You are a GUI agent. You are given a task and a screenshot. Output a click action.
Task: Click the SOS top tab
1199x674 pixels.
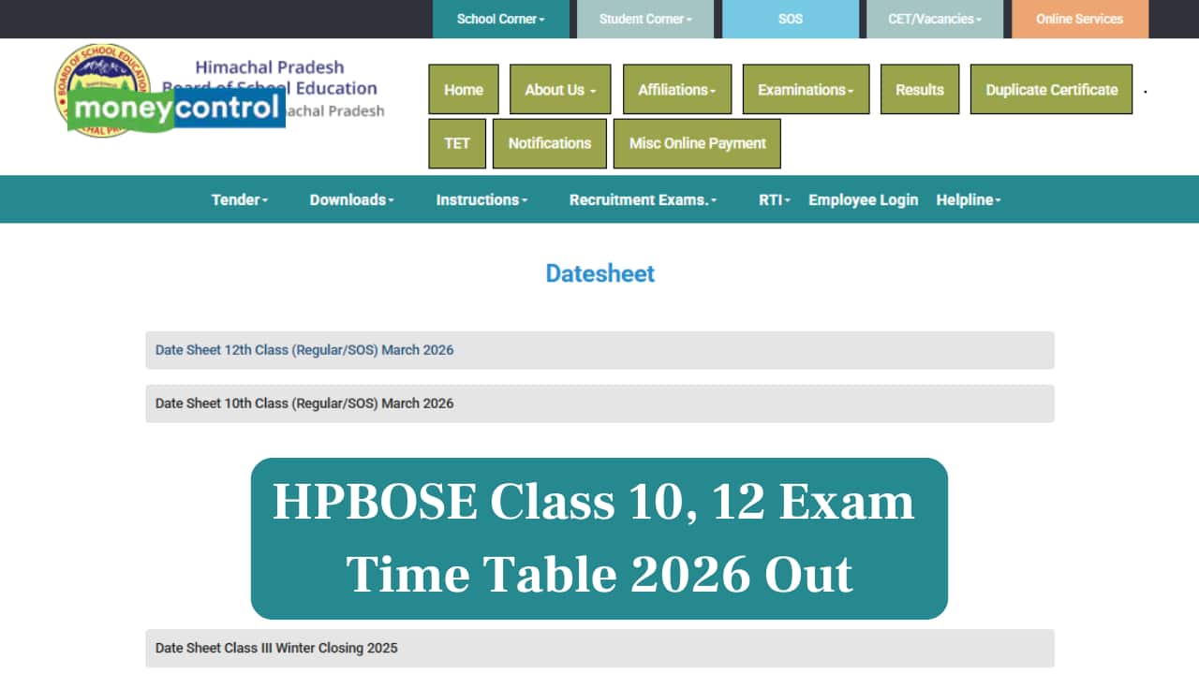coord(791,19)
